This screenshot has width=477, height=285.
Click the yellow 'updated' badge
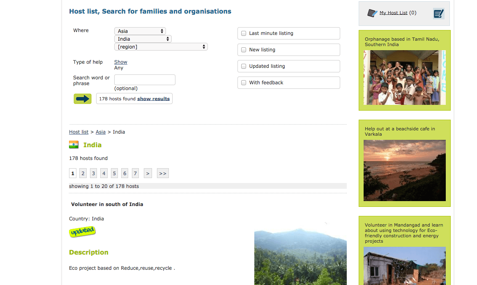point(82,232)
